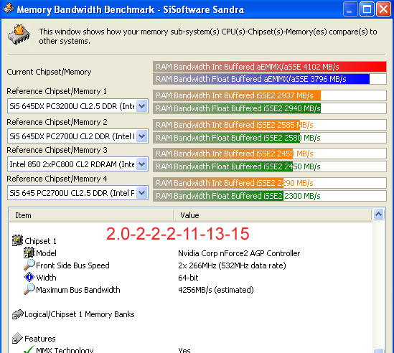The height and width of the screenshot is (353, 394).
Task: Open Reference Chipset/Memory 1 dropdown arrow
Action: [142, 106]
